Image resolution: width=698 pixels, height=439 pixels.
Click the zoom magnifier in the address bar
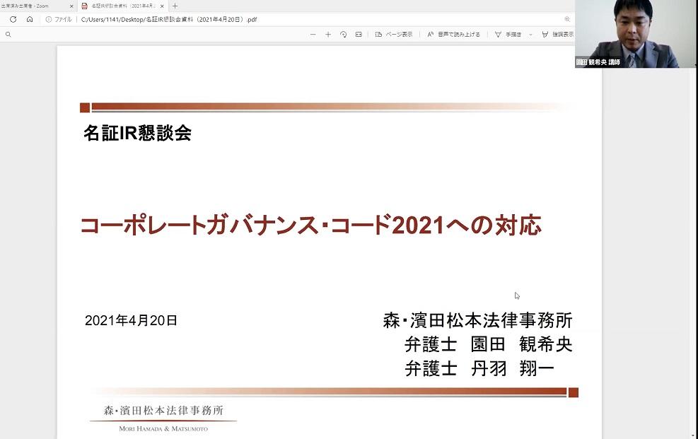click(x=567, y=19)
